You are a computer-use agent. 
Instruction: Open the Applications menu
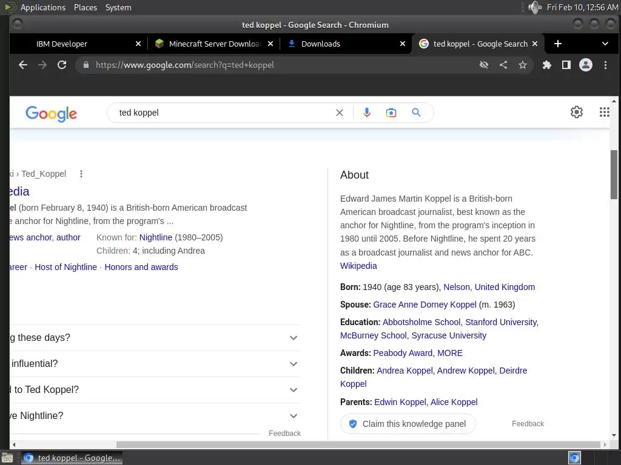tap(43, 7)
